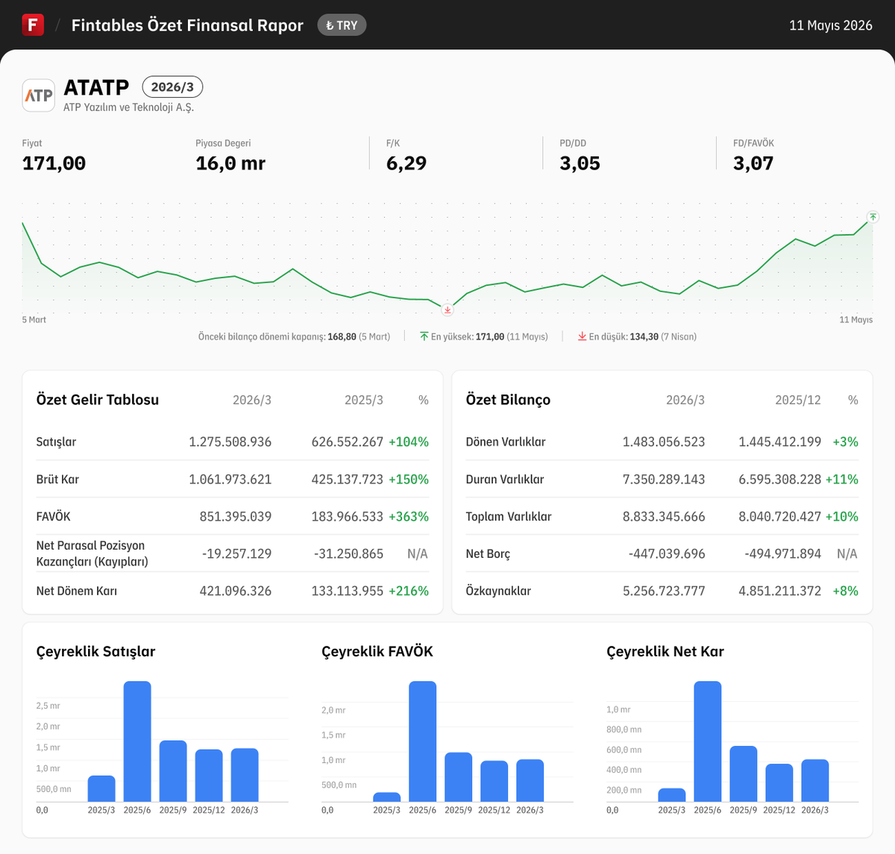Click the Çeyreklik Net Kar chart title
Screen dimensions: 895x854
(665, 651)
